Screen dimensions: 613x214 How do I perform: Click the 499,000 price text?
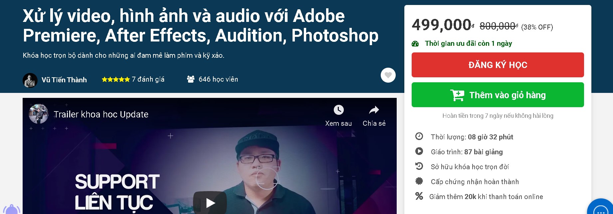tap(443, 25)
